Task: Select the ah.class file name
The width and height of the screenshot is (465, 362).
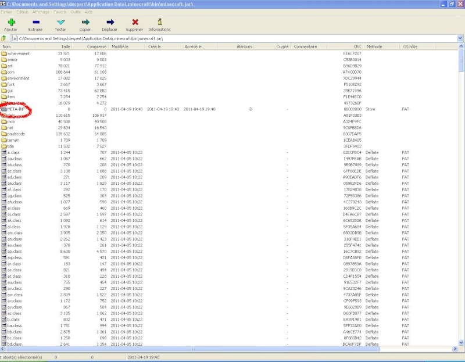Action: tap(15, 202)
